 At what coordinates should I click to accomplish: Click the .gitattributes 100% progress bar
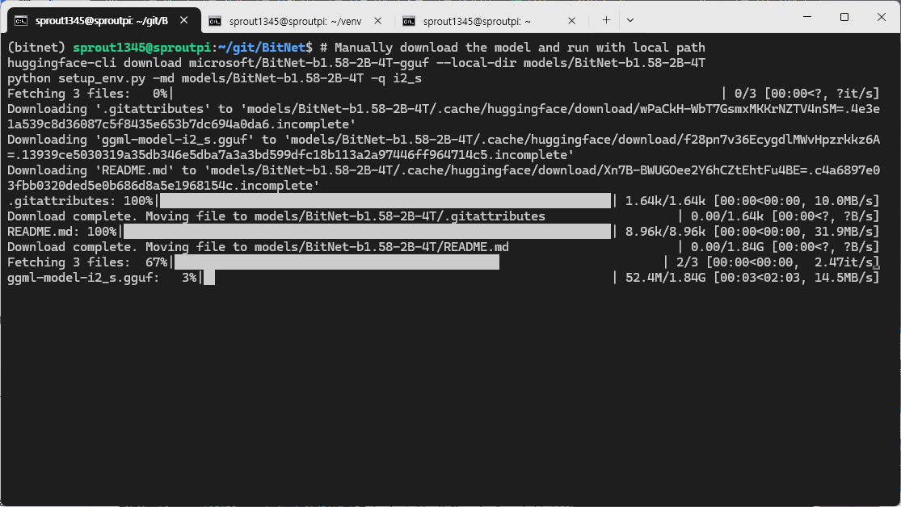coord(385,201)
